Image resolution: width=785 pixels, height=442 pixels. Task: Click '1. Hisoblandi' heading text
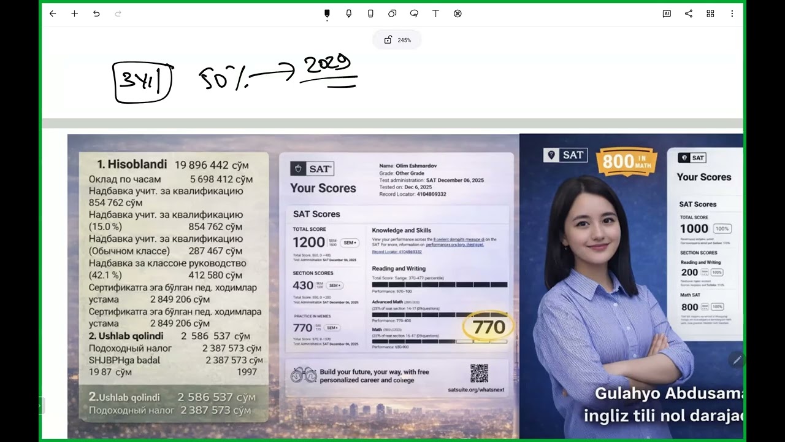tap(132, 165)
